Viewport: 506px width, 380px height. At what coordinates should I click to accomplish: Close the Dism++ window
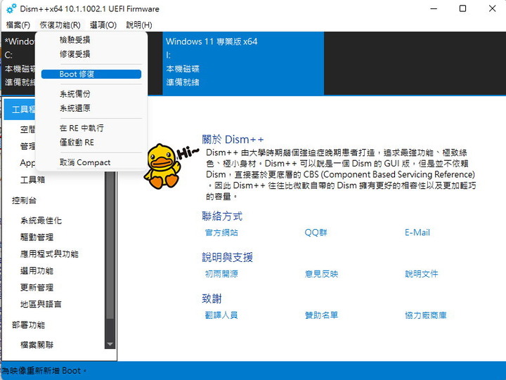click(x=492, y=8)
